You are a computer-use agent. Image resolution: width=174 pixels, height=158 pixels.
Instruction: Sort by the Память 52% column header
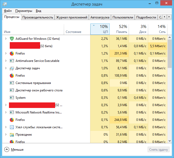tap(119, 29)
